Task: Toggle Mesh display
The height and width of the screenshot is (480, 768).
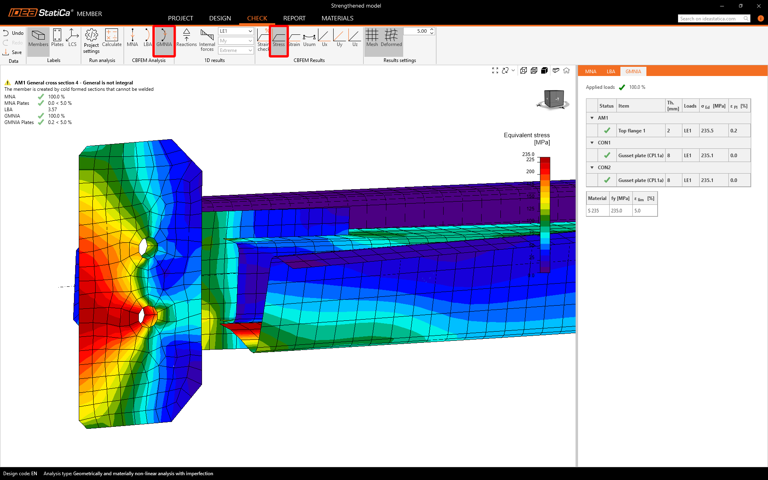Action: pyautogui.click(x=372, y=38)
